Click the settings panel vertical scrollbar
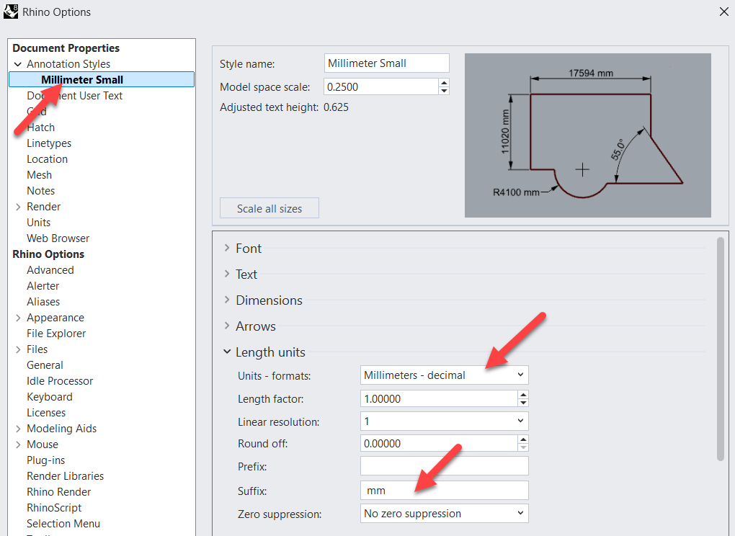 click(721, 349)
